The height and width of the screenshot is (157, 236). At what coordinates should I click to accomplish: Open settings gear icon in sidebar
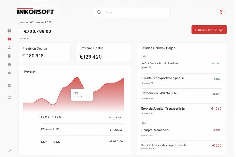click(9, 85)
